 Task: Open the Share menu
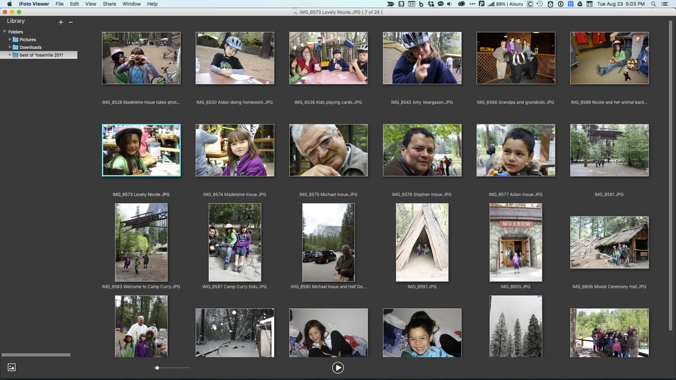click(x=109, y=4)
